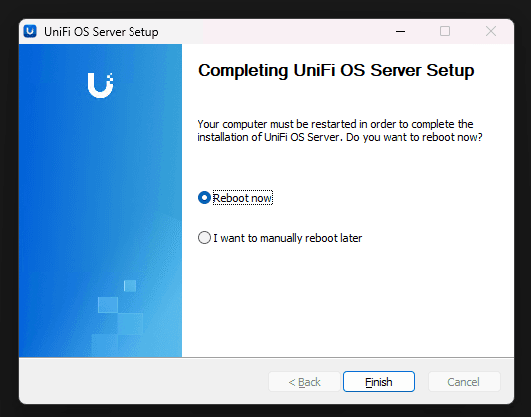
Task: Finish the UniFi OS Server setup
Action: point(379,382)
